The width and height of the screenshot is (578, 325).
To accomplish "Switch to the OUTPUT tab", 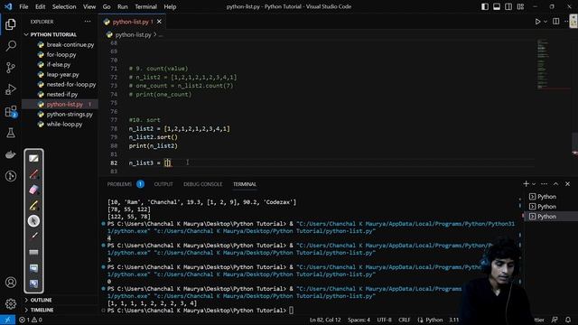I will 163,184.
